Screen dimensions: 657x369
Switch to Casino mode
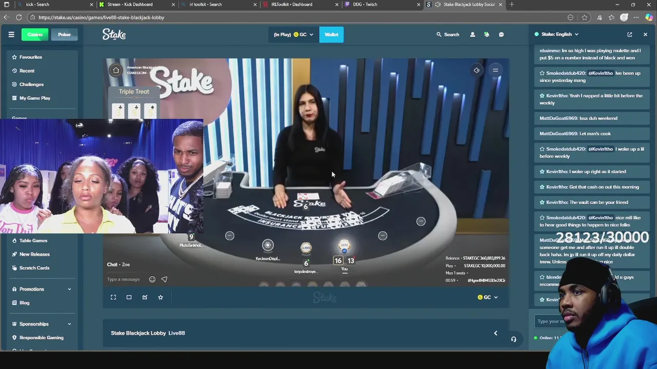pos(35,34)
